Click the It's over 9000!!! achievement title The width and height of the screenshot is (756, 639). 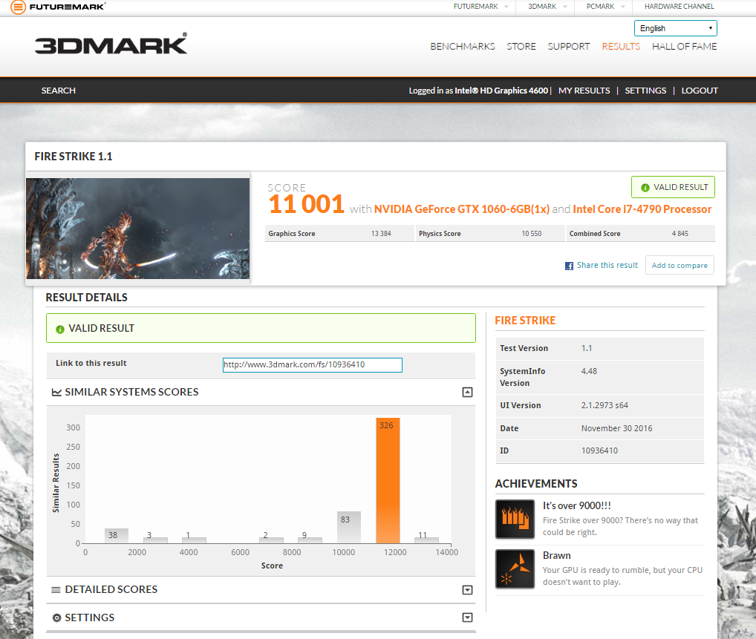tap(576, 505)
